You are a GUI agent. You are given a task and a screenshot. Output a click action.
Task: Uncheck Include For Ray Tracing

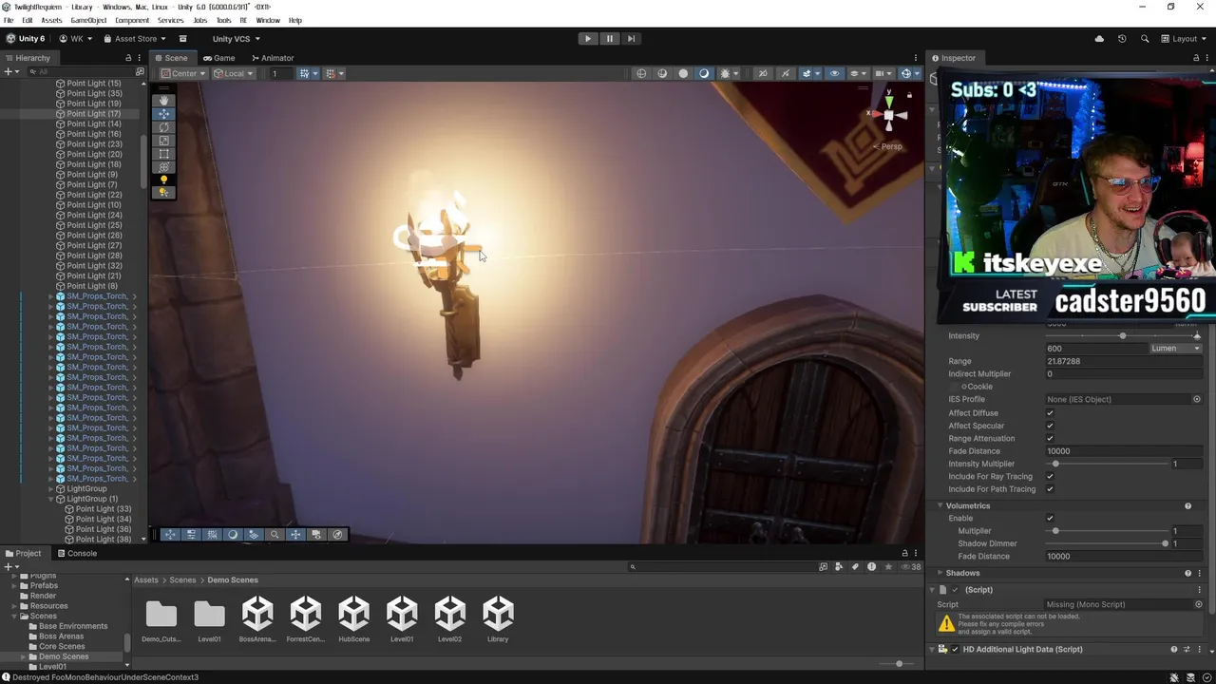(x=1050, y=477)
